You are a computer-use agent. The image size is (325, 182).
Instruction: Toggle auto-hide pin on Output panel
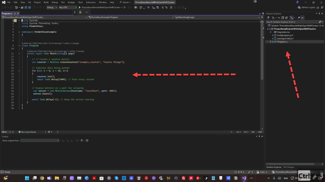[x=259, y=136]
